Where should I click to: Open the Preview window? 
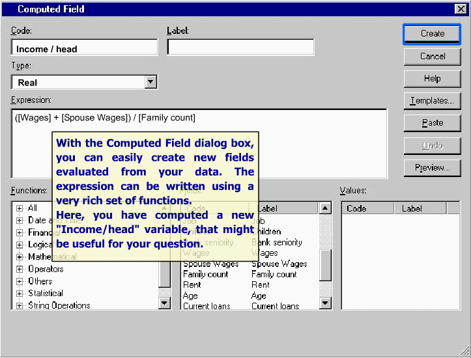432,167
